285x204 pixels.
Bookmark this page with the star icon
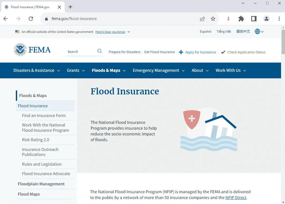point(213,19)
